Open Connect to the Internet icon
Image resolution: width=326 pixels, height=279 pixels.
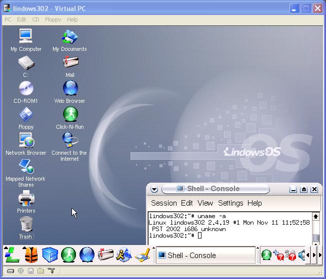[69, 147]
